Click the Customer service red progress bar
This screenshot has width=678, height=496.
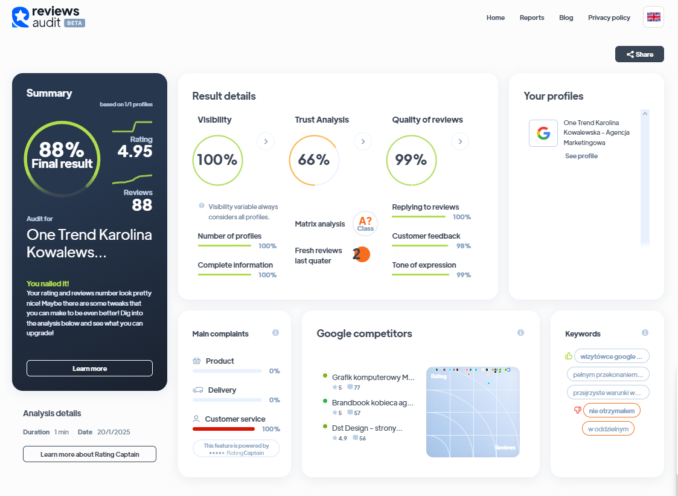point(223,429)
